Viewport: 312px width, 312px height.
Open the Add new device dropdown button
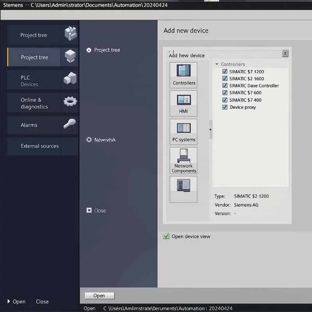point(285,53)
